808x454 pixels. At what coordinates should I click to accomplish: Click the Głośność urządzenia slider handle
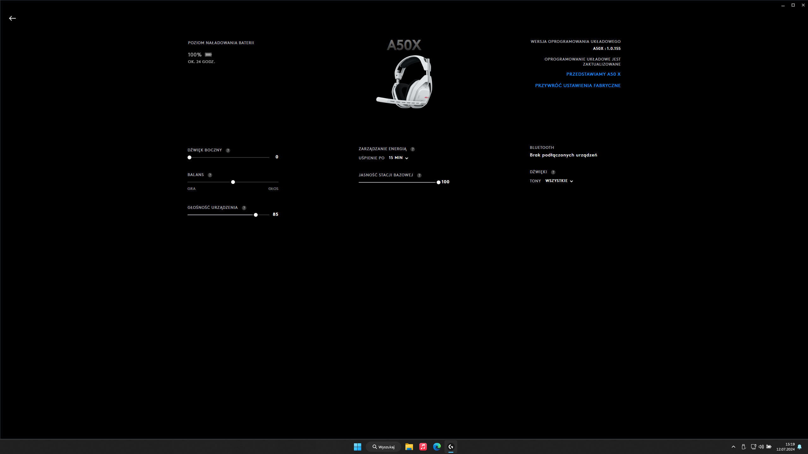click(256, 215)
